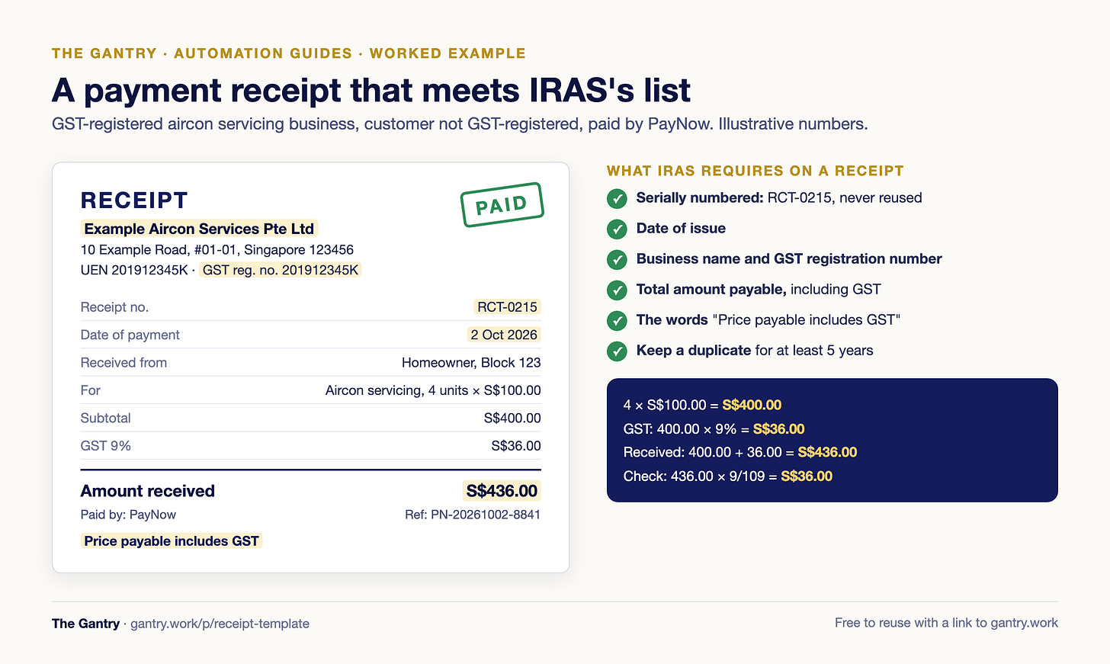Click Homeowner, Block 123 value

(471, 363)
